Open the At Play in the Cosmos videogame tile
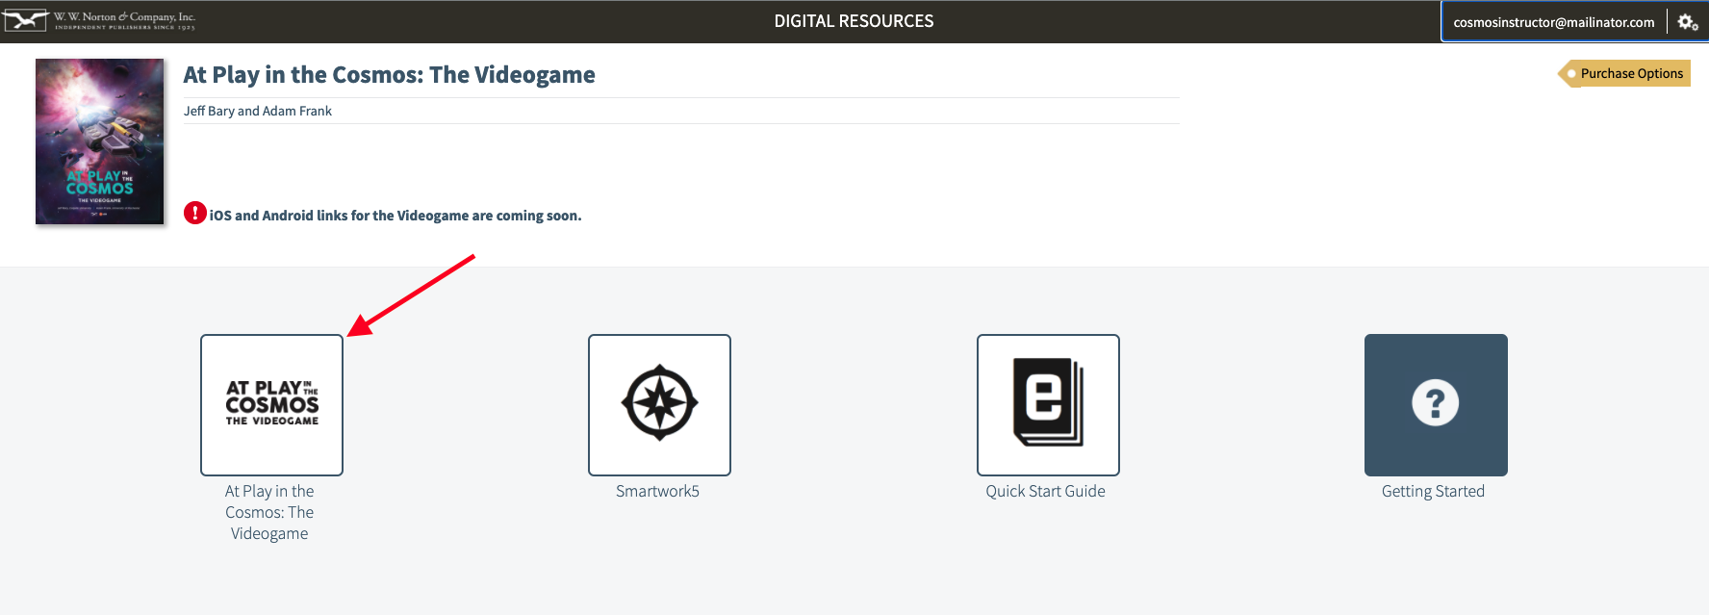This screenshot has height=615, width=1709. tap(271, 405)
